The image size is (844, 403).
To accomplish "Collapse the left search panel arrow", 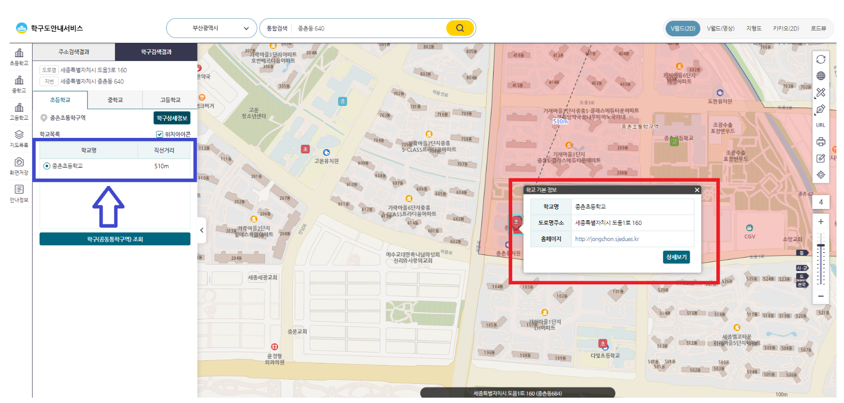I will [201, 230].
